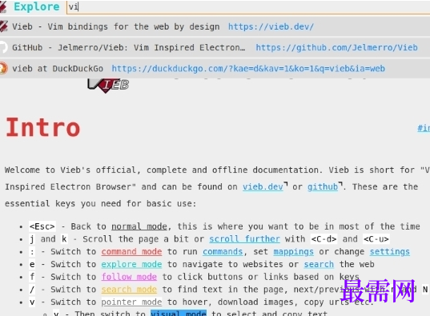Viewport: 430px width, 316px height.
Task: Open the https://vieb.dev/ suggestion URL
Action: pyautogui.click(x=271, y=26)
